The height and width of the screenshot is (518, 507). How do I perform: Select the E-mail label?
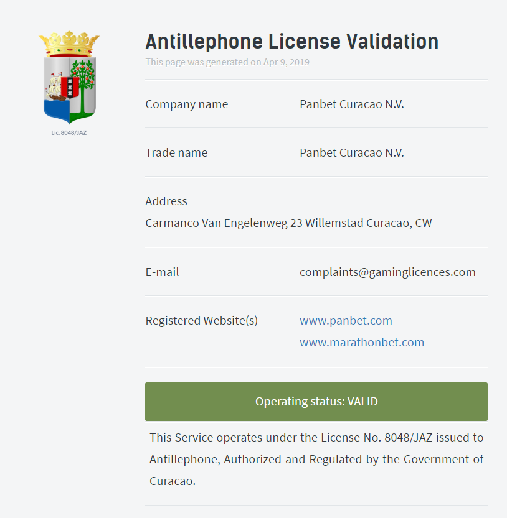(162, 272)
